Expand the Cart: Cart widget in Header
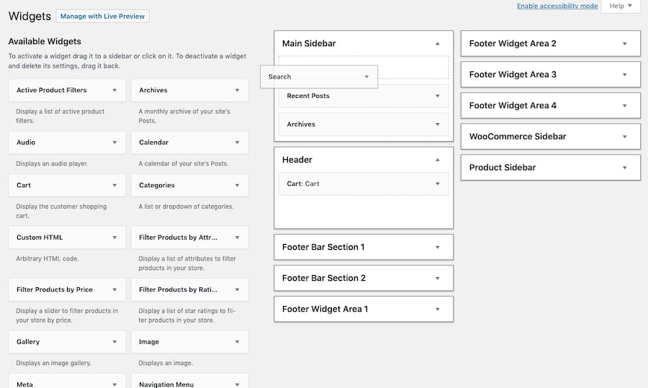648x388 pixels. (x=437, y=184)
